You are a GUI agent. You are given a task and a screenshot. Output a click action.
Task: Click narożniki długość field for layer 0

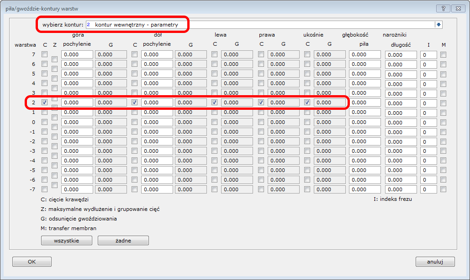coord(401,123)
